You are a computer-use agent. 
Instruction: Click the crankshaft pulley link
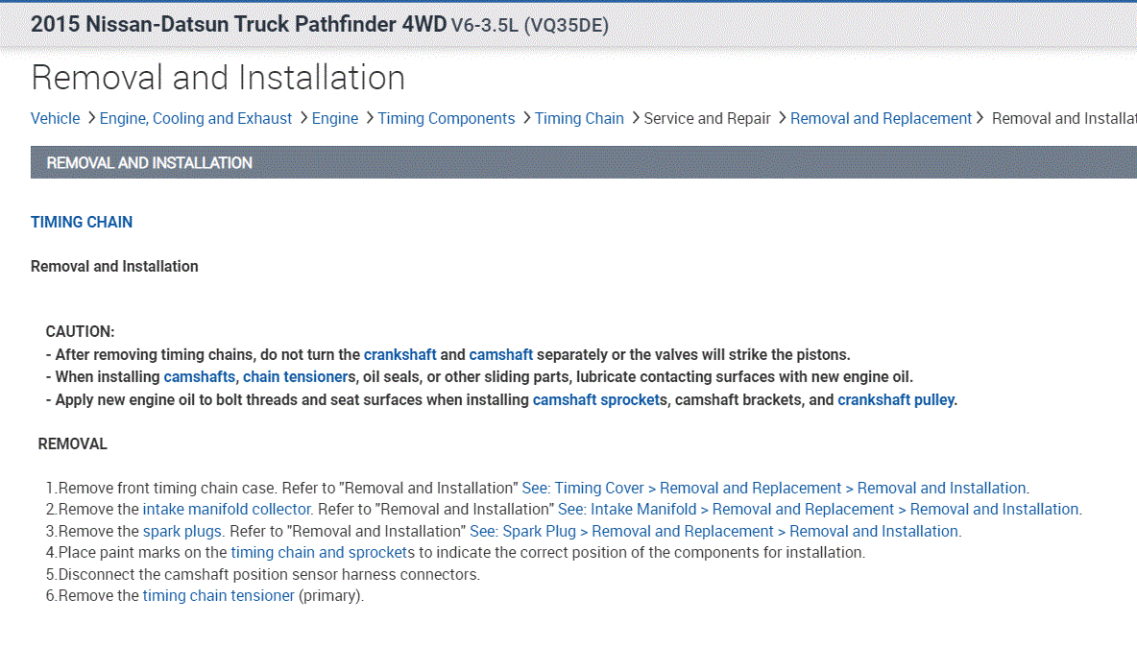pos(896,400)
